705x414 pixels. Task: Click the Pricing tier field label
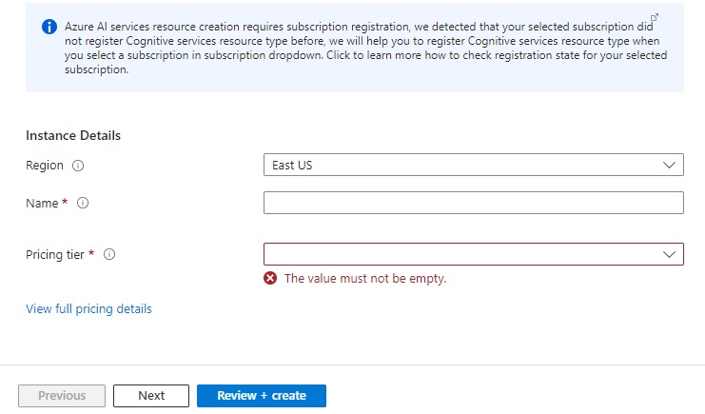click(x=56, y=254)
